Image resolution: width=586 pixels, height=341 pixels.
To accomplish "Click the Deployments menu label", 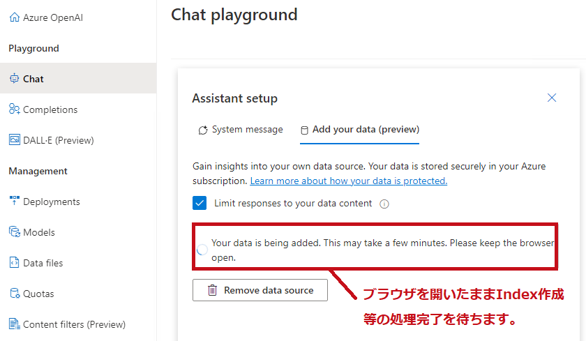I will (52, 202).
